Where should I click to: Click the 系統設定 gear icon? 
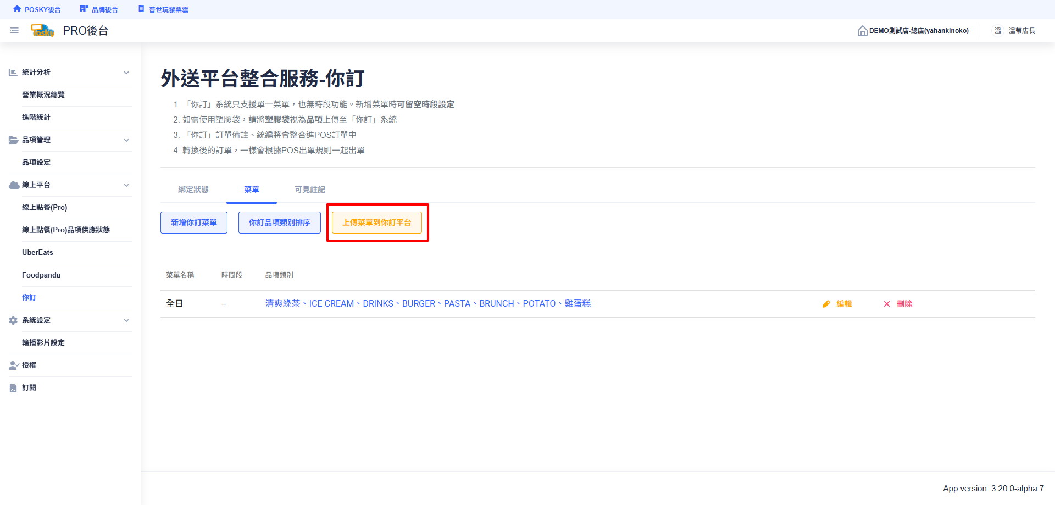click(13, 320)
